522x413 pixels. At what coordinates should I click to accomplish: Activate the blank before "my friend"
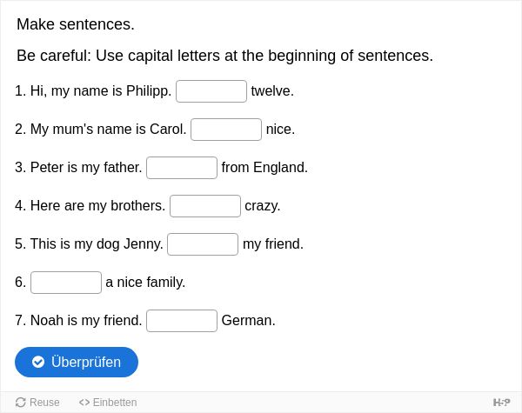tap(203, 244)
